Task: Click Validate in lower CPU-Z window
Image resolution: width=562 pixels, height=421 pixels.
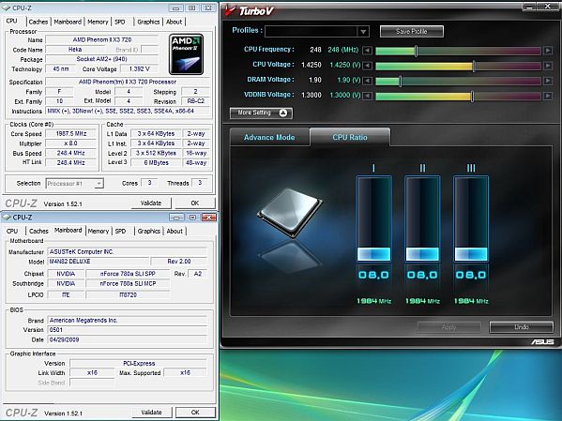Action: [x=151, y=413]
